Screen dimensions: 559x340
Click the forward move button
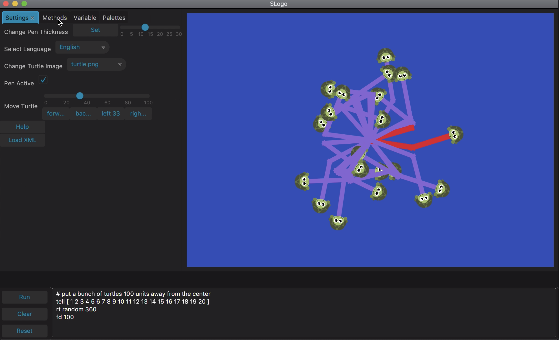pos(56,114)
